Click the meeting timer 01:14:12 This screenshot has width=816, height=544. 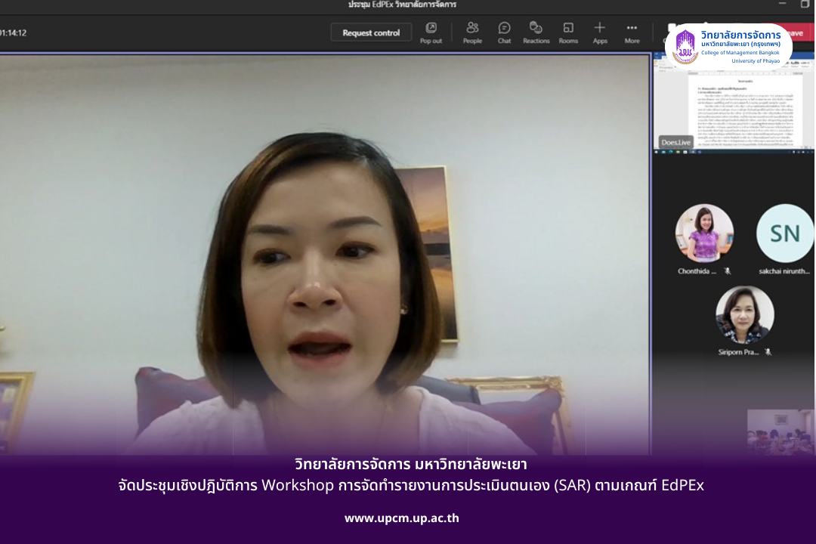click(x=13, y=32)
